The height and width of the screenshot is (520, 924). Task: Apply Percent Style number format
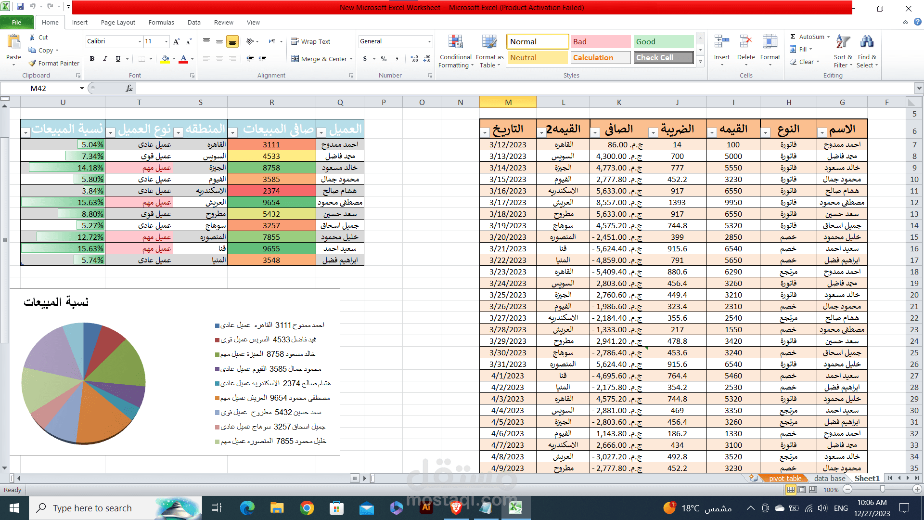coord(384,59)
